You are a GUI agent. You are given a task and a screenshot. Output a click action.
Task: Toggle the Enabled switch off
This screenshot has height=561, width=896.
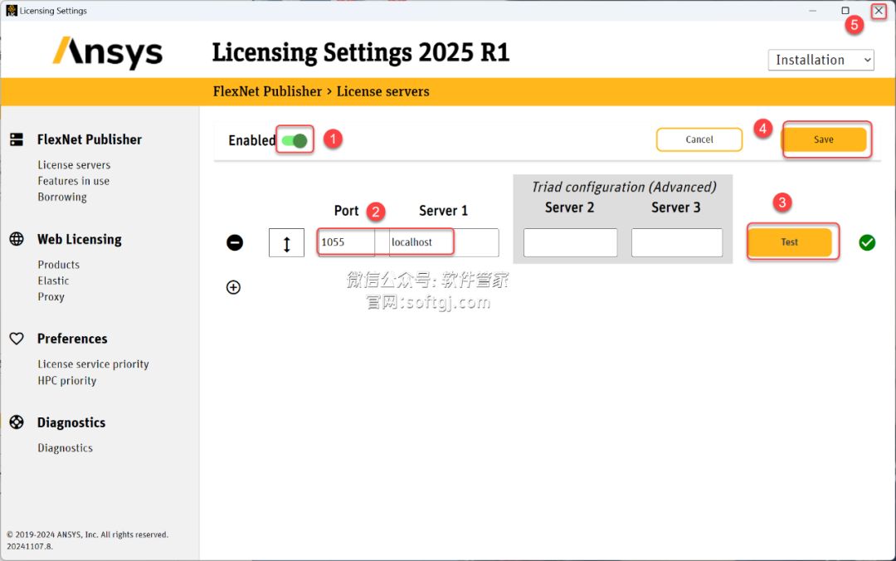pos(295,140)
